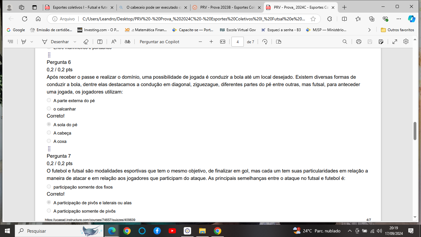The height and width of the screenshot is (237, 421).
Task: Show hidden system tray icons
Action: tap(349, 231)
